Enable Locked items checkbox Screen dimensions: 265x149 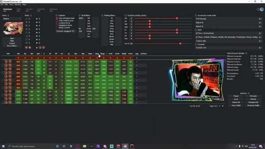tap(57, 23)
